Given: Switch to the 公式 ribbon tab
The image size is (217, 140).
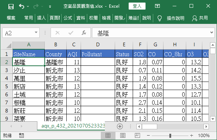Looking at the screenshot, I should 68,18.
